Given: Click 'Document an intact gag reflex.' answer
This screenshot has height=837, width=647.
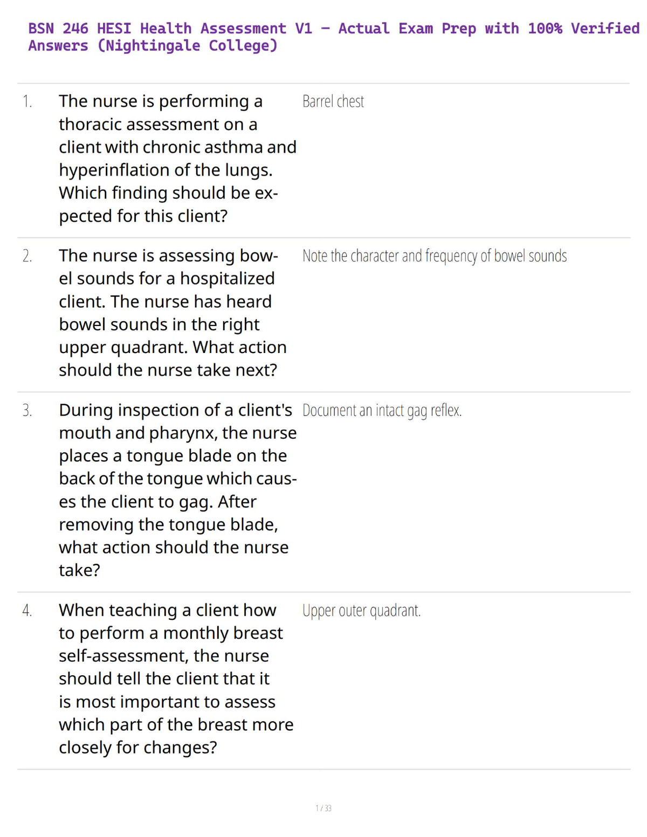Looking at the screenshot, I should (382, 411).
